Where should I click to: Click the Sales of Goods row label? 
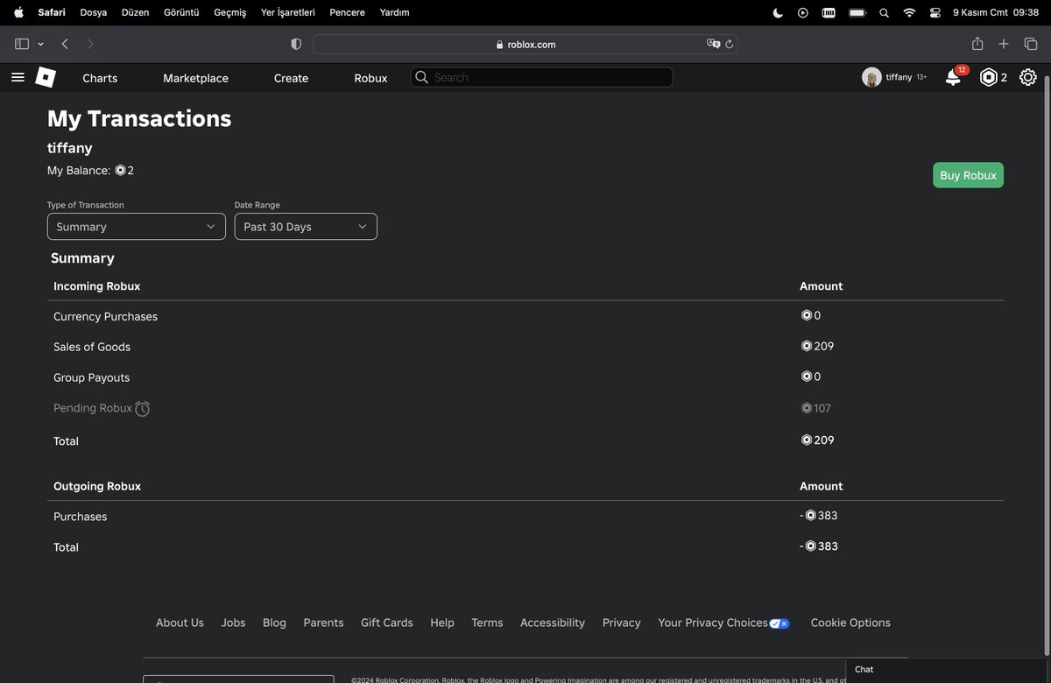point(92,347)
